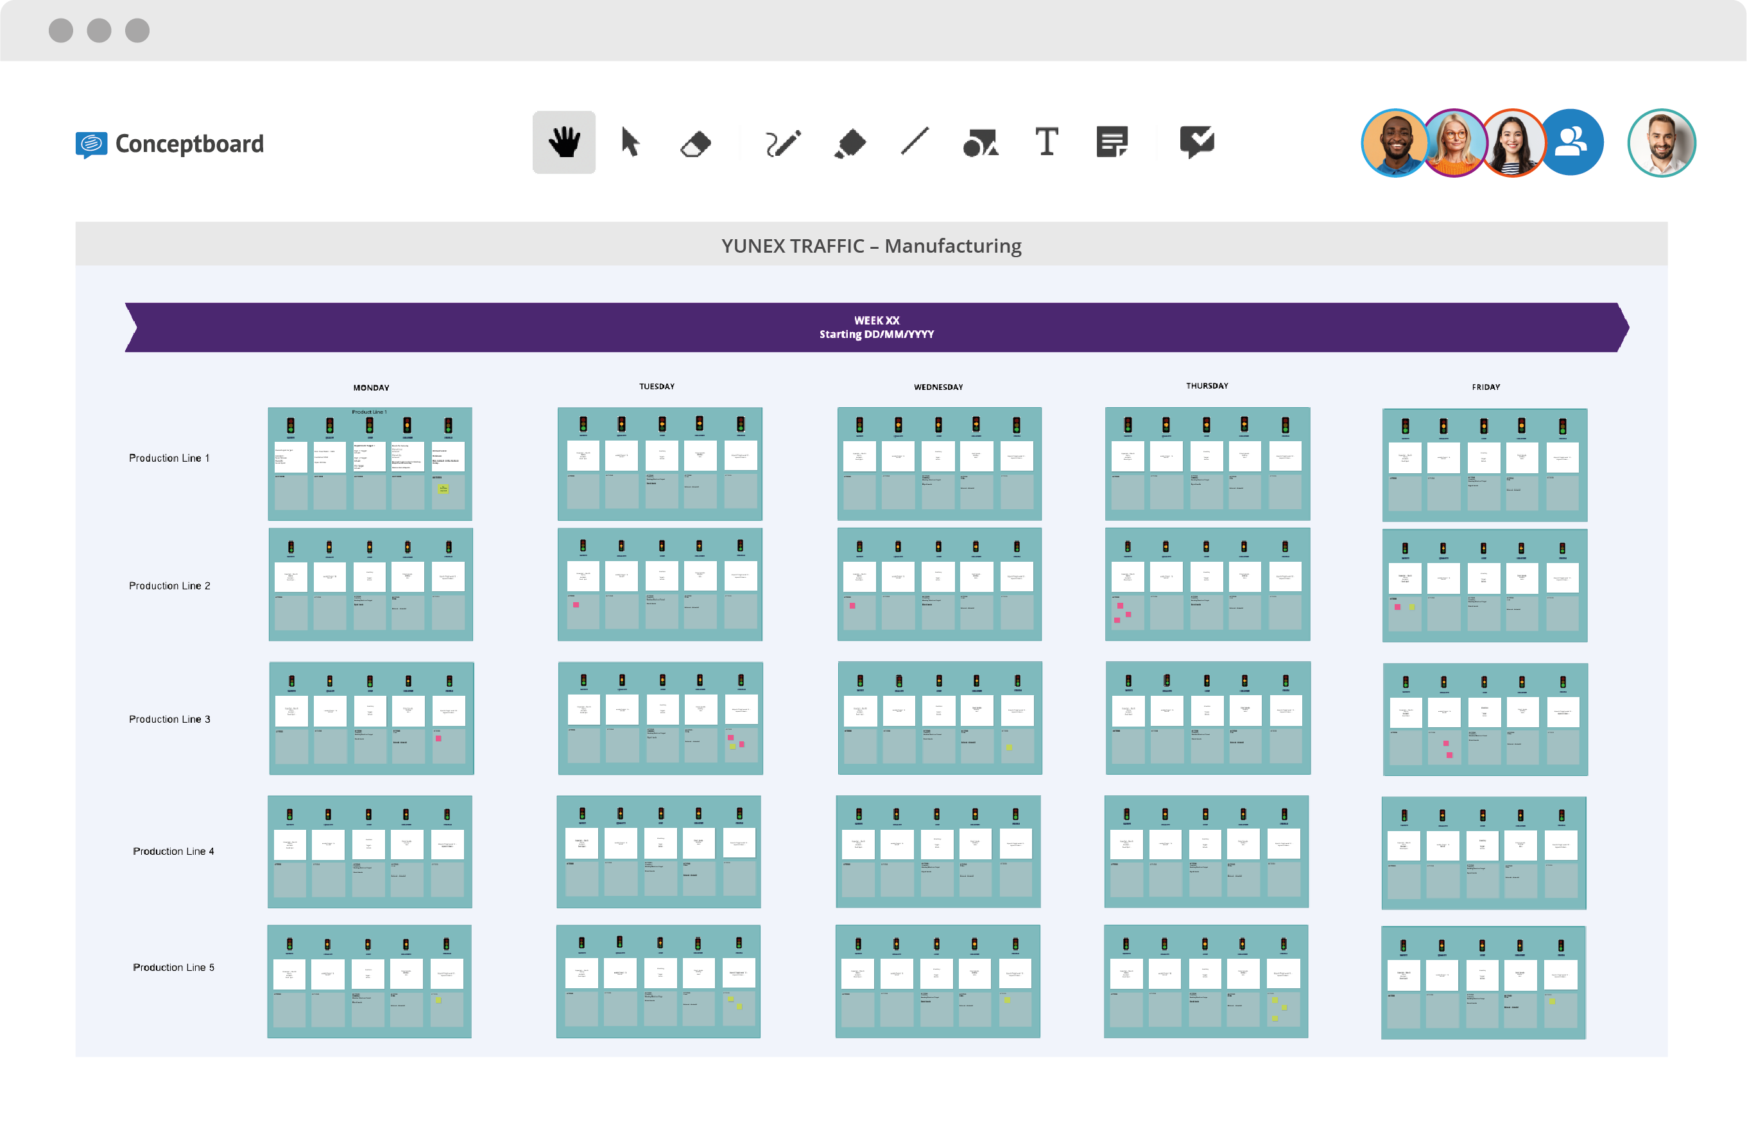Select the highlighter marker tool
Screen dimensions: 1747x1137
point(850,143)
